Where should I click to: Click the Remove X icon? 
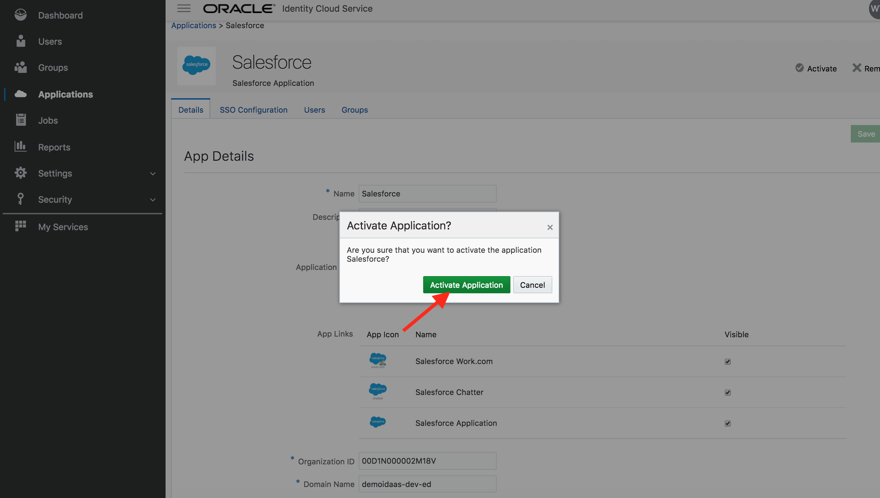[857, 68]
